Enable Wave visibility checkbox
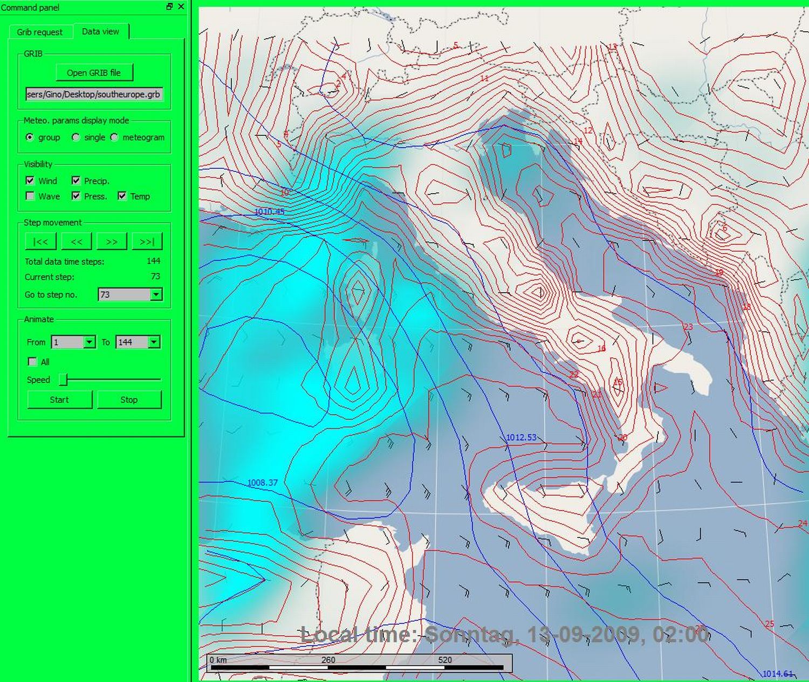The width and height of the screenshot is (809, 682). 30,196
